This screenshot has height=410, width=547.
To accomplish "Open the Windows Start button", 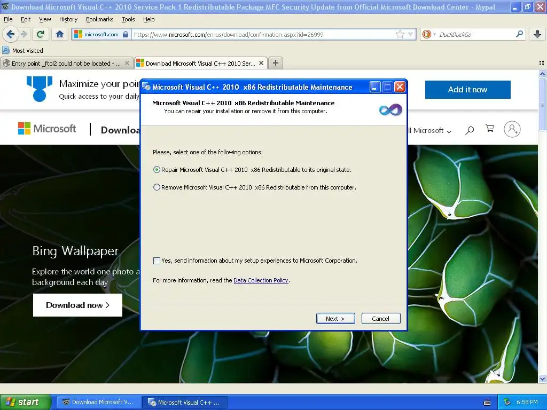I will click(x=25, y=402).
